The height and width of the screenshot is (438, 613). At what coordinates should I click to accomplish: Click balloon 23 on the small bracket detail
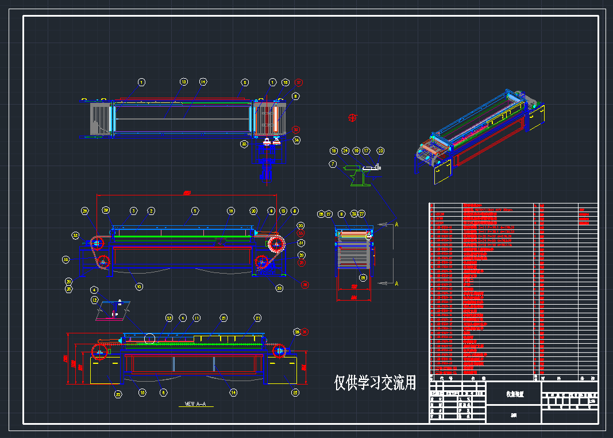click(x=380, y=151)
